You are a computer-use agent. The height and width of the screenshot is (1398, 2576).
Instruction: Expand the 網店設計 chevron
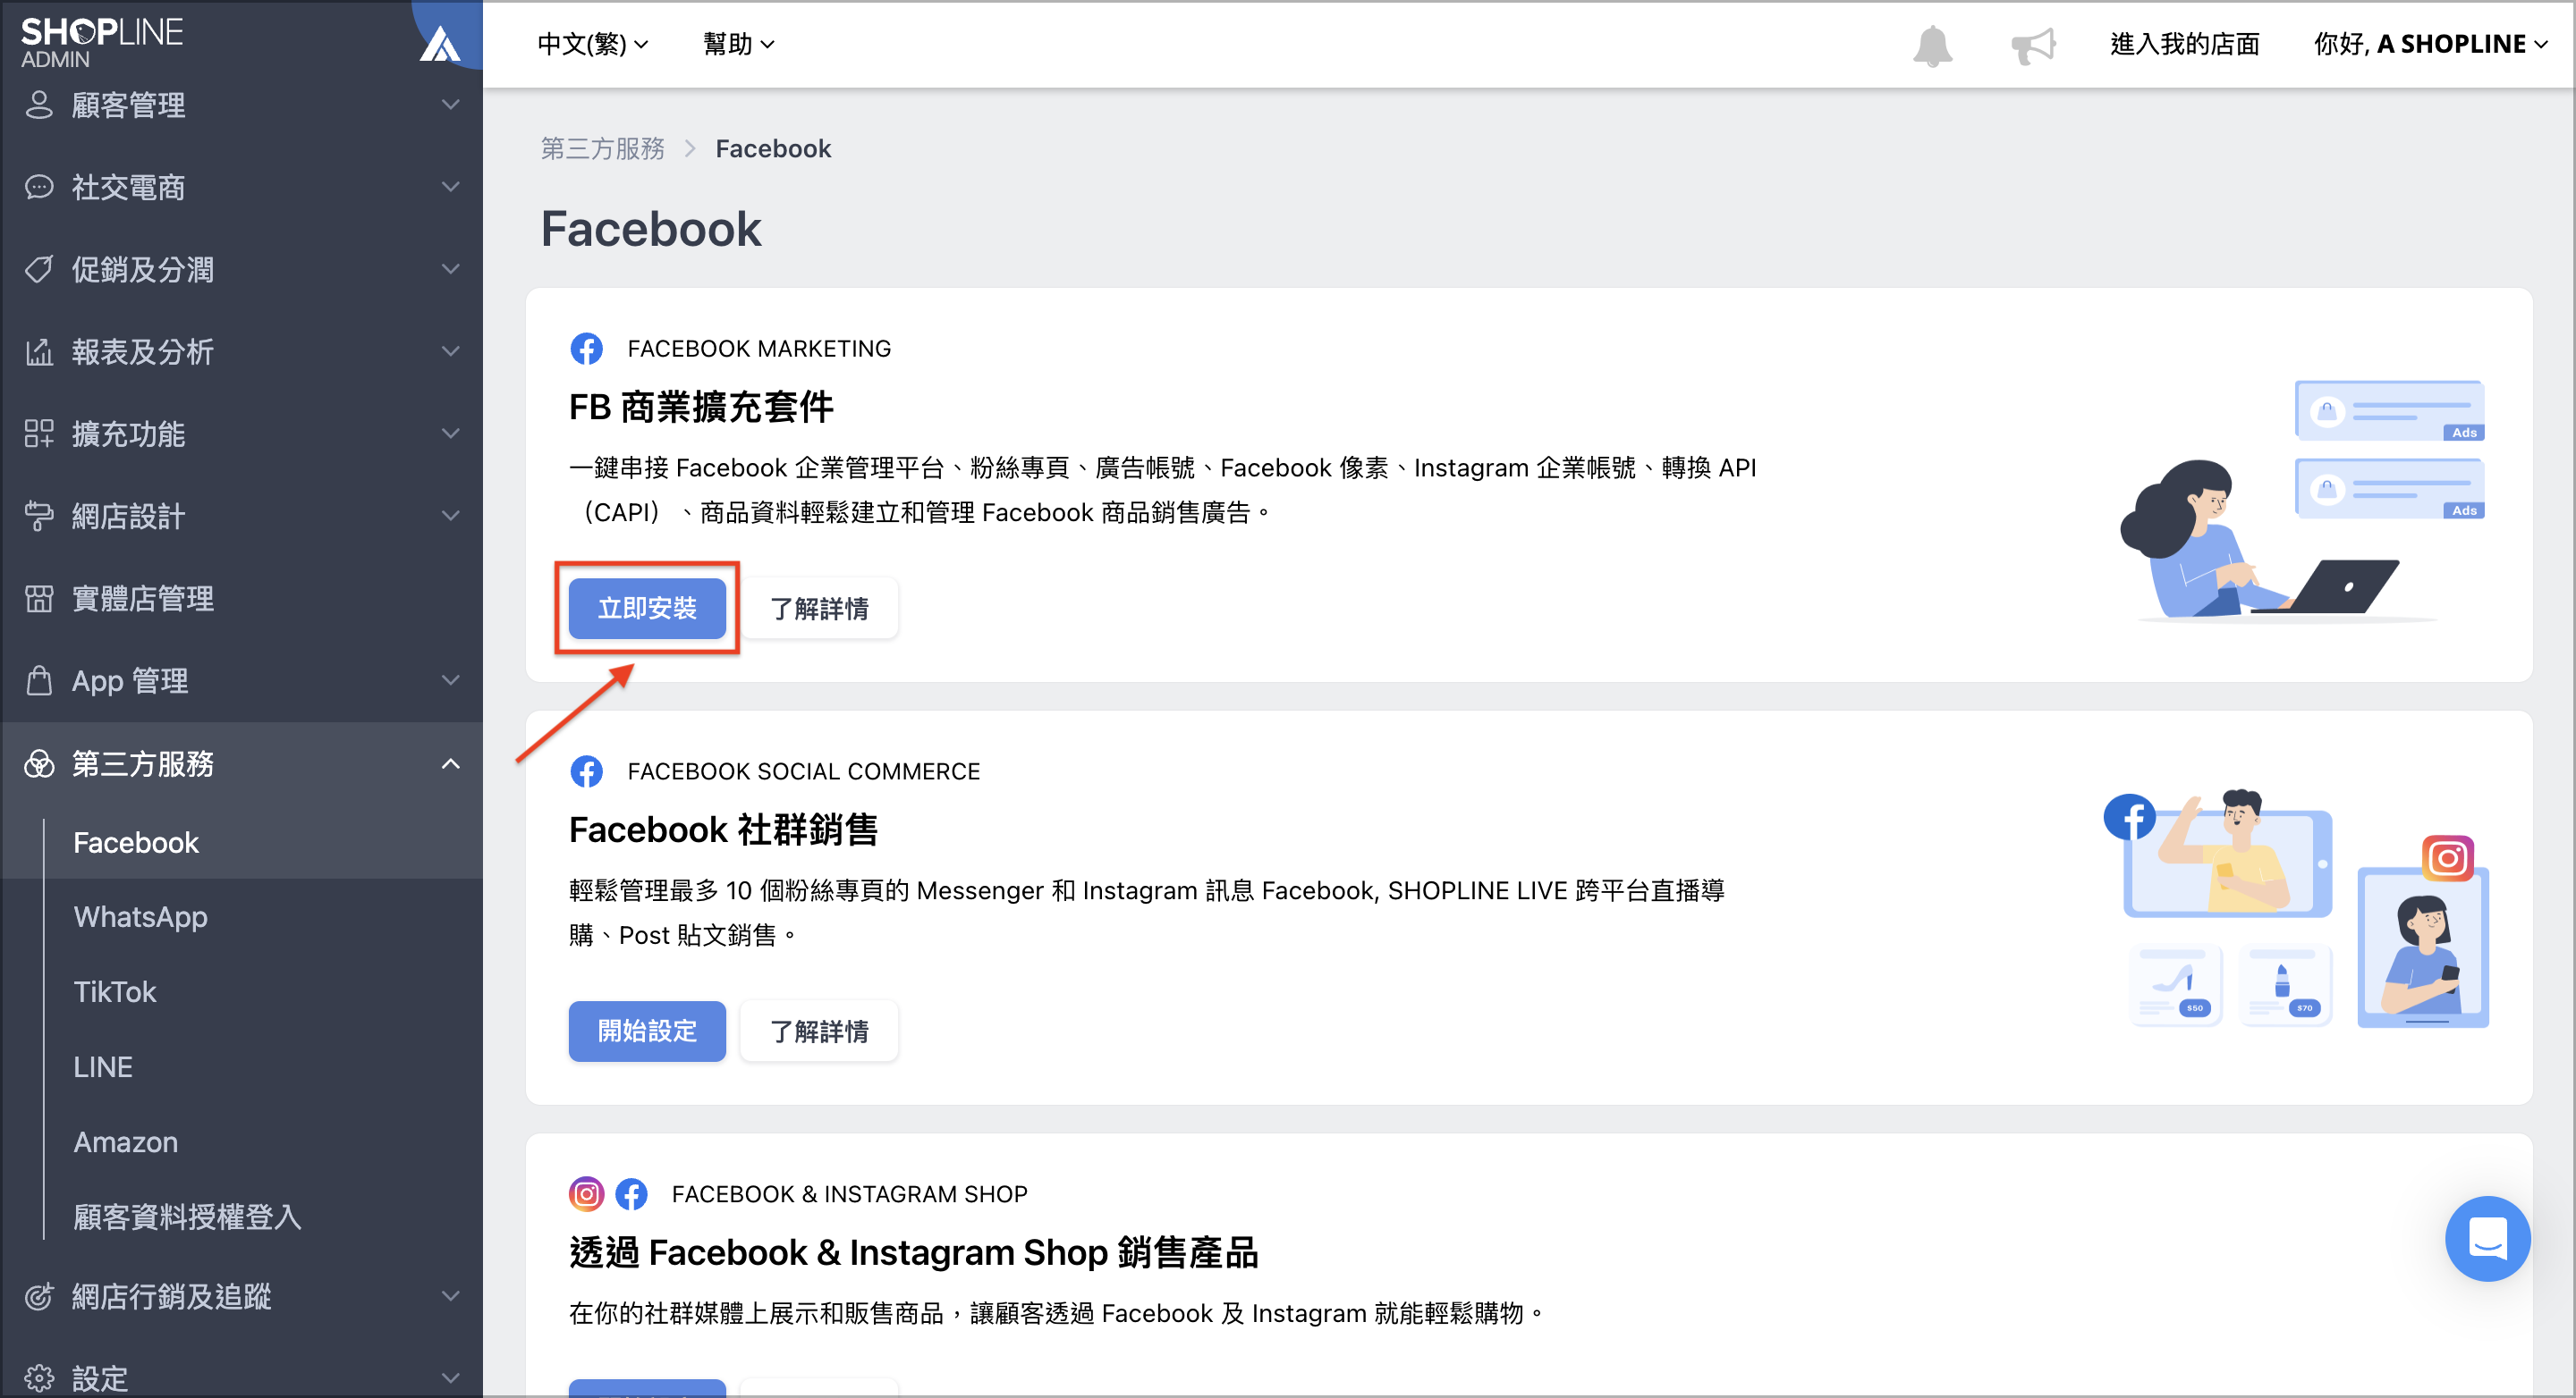pyautogui.click(x=451, y=516)
